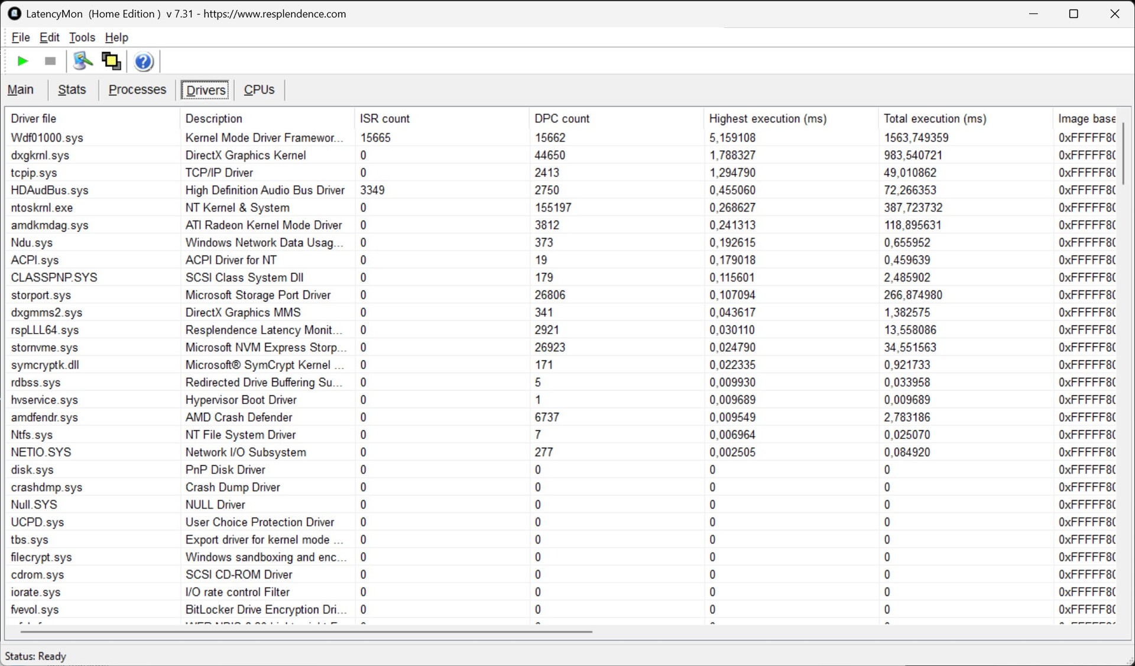Sort by the DPC count column header
Screen dimensions: 1135x666
[562, 119]
